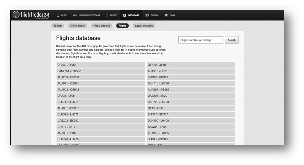Open flight AUA901 - OS901
Image resolution: width=304 pixels, height=165 pixels.
(100, 108)
